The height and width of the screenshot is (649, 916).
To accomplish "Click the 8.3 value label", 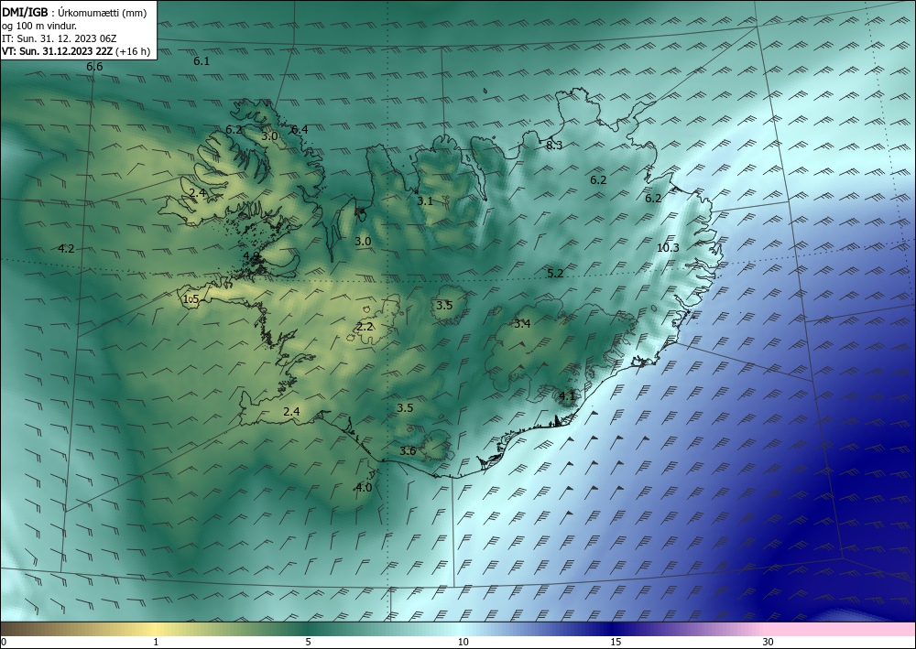I will 554,146.
